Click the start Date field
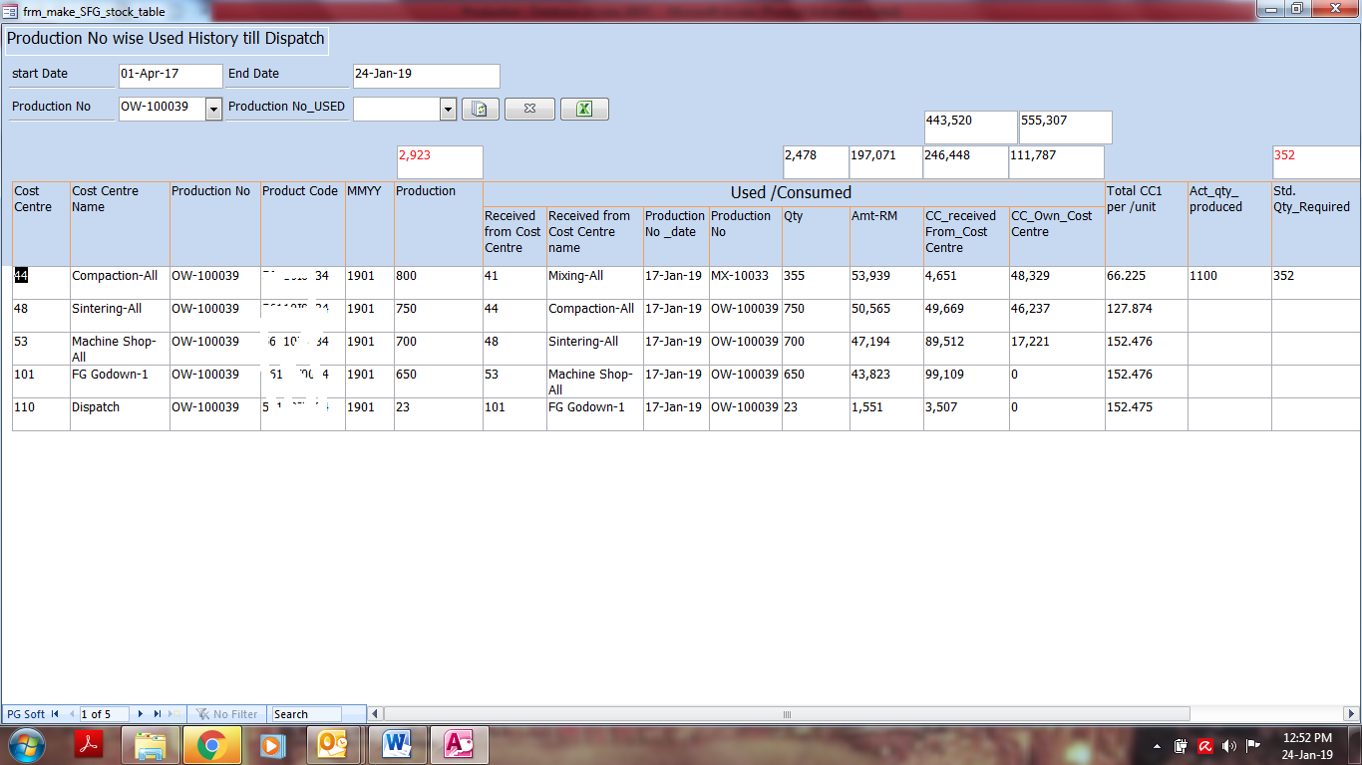1362x765 pixels. point(170,76)
